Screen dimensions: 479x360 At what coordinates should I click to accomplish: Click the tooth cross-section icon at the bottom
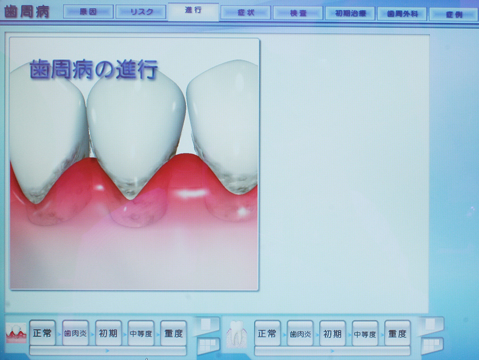click(x=236, y=334)
